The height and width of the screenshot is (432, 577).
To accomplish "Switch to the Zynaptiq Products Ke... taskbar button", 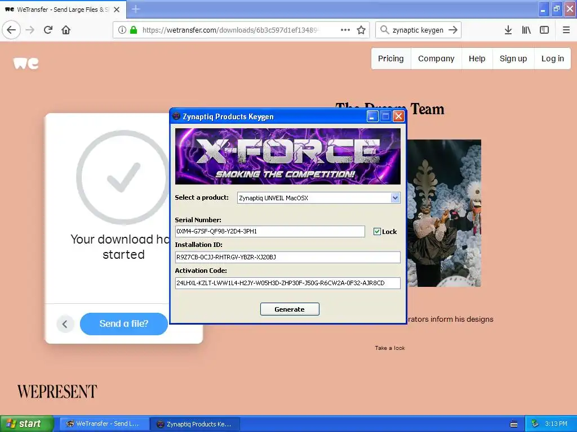I will pyautogui.click(x=196, y=424).
